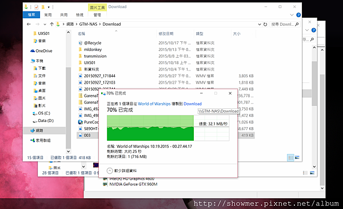Viewport: 343px width, 209px height.
Task: Open the World of Warships source link
Action: click(154, 104)
